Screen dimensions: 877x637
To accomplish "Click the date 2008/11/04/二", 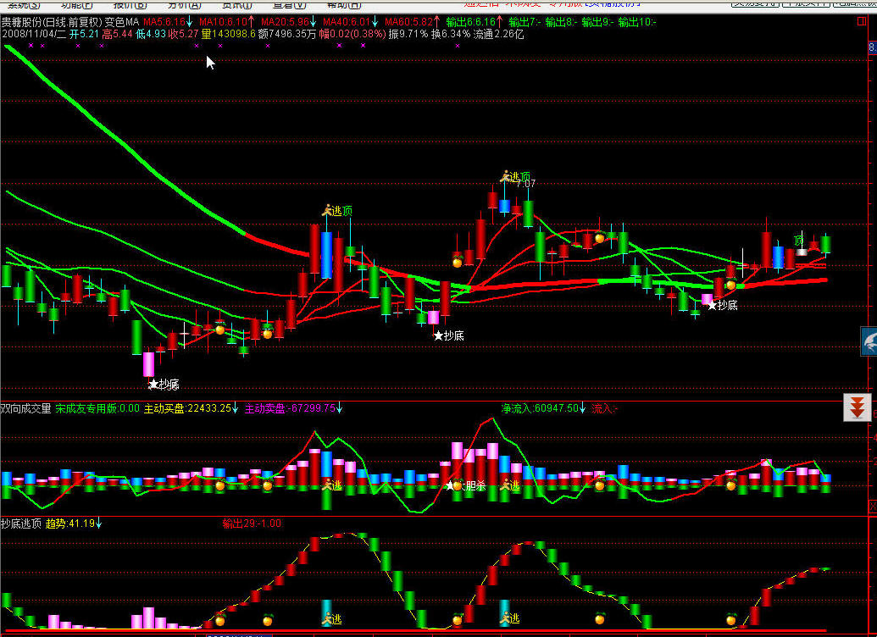I will point(34,34).
